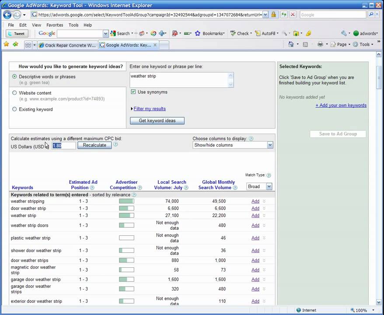
Task: Click competition bar for weather stripping
Action: pos(126,201)
